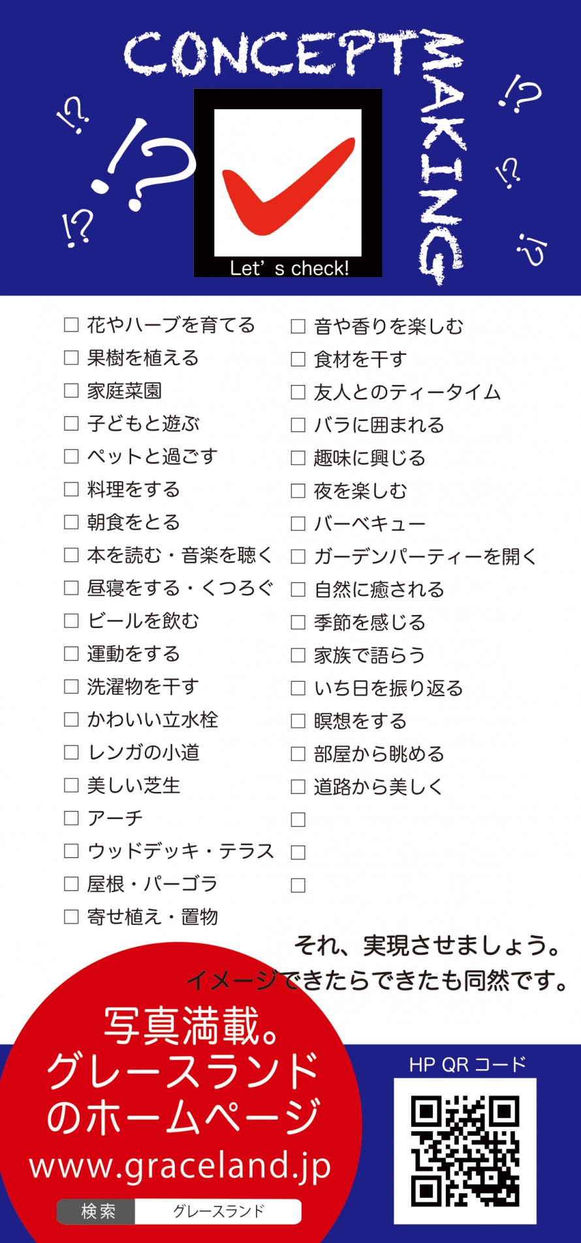Click the グレースランド search field
The width and height of the screenshot is (581, 1243).
click(218, 1212)
